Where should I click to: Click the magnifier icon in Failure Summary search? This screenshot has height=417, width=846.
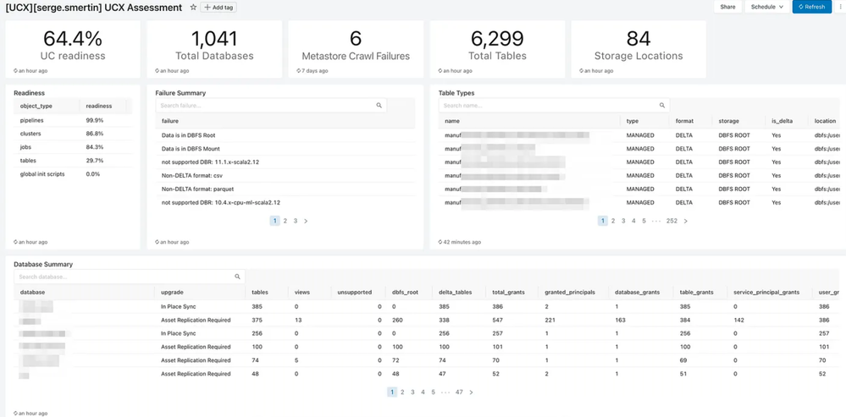click(379, 106)
